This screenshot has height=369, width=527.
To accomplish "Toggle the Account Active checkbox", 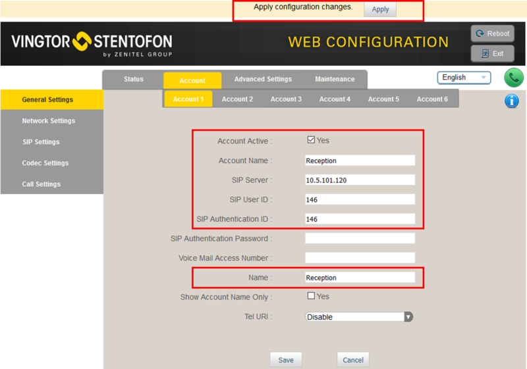I will (311, 140).
